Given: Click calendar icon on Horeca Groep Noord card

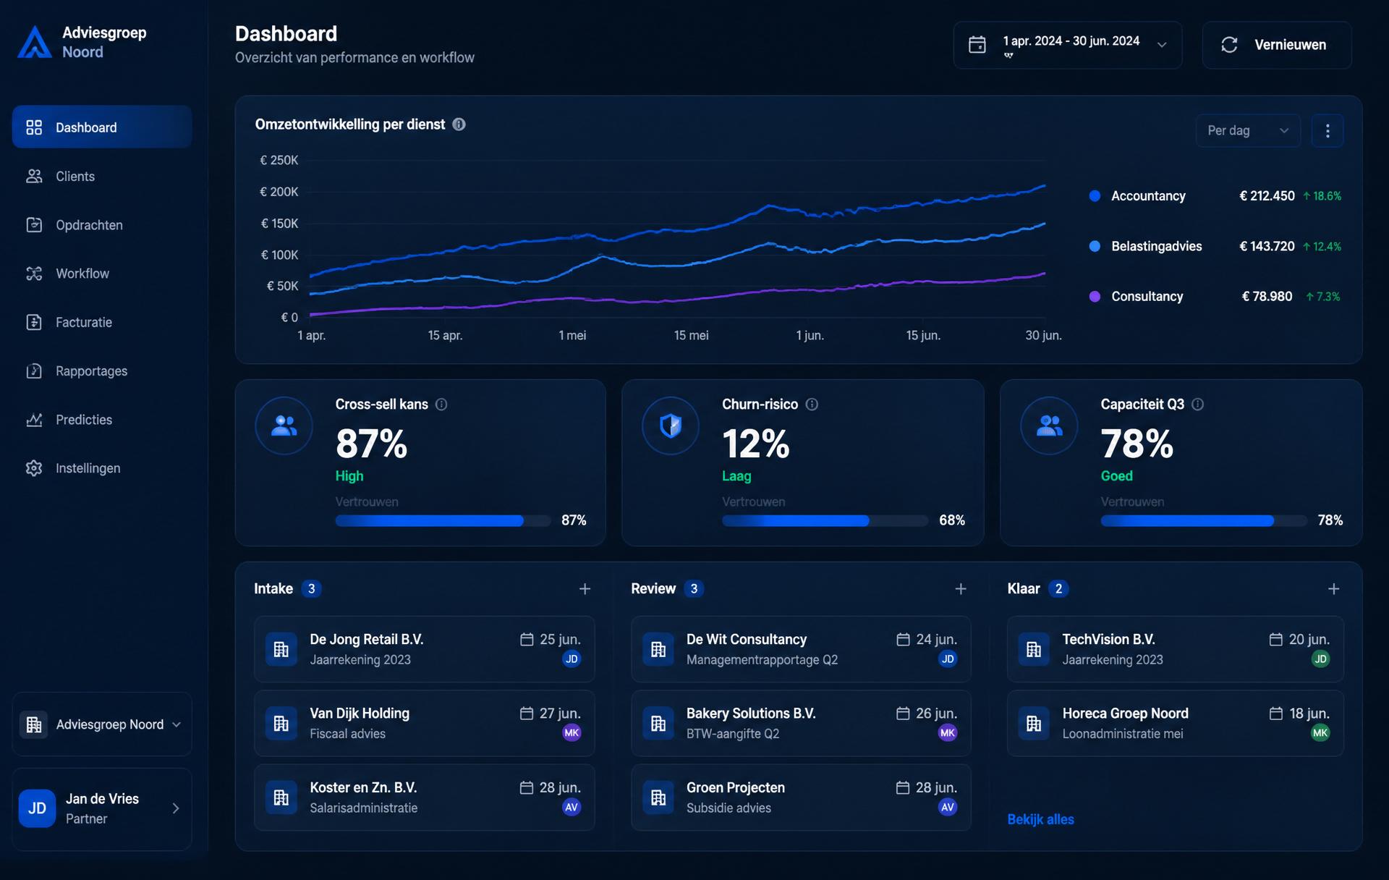Looking at the screenshot, I should tap(1276, 714).
